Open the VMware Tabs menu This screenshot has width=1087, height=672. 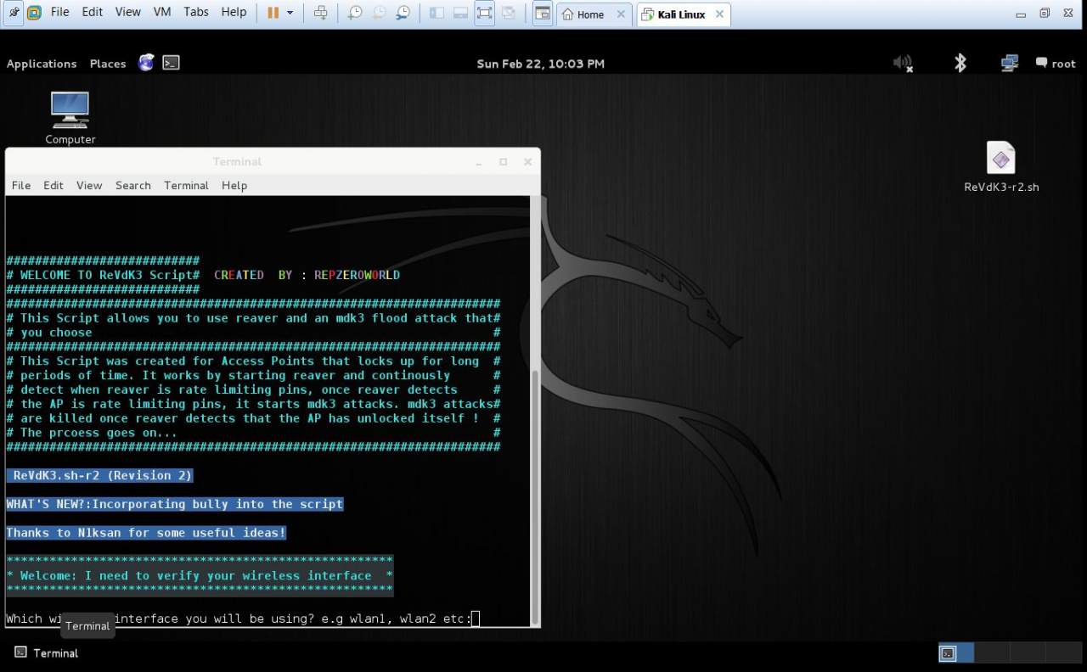[196, 12]
